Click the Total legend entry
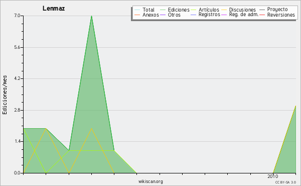 pos(148,10)
